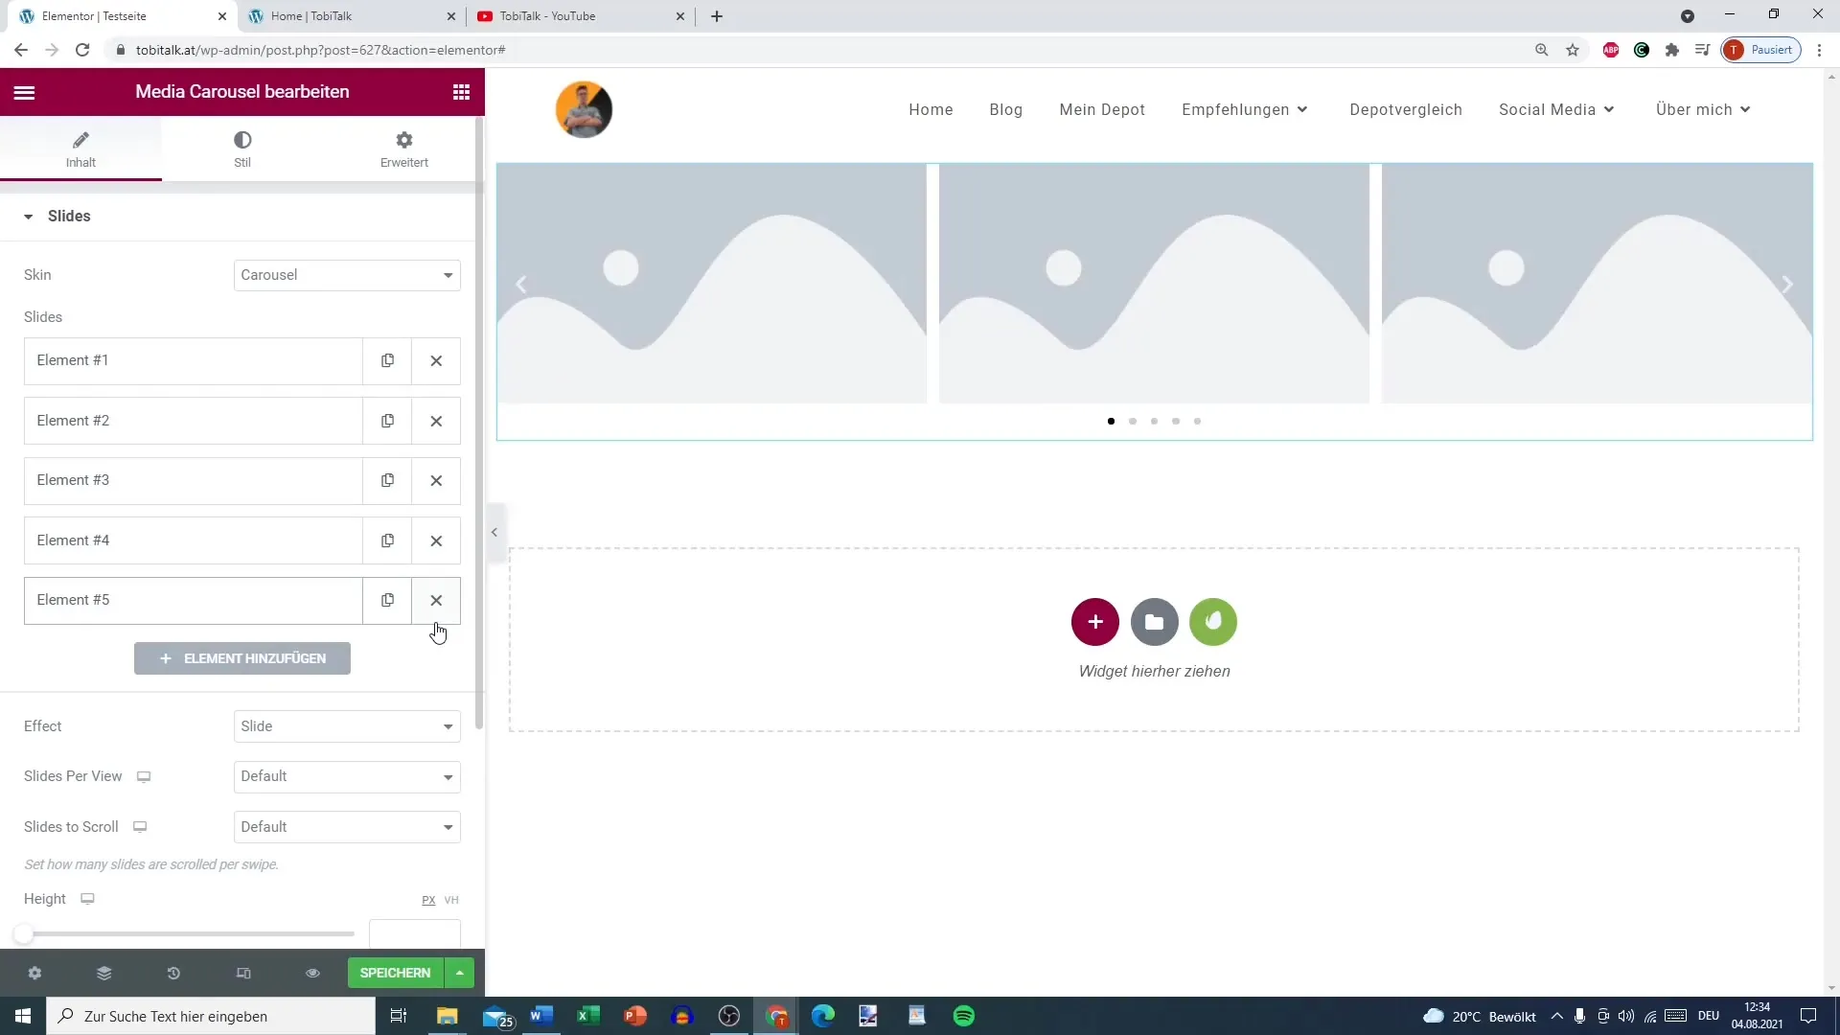The width and height of the screenshot is (1840, 1035).
Task: Duplicate Element #4
Action: pyautogui.click(x=387, y=540)
